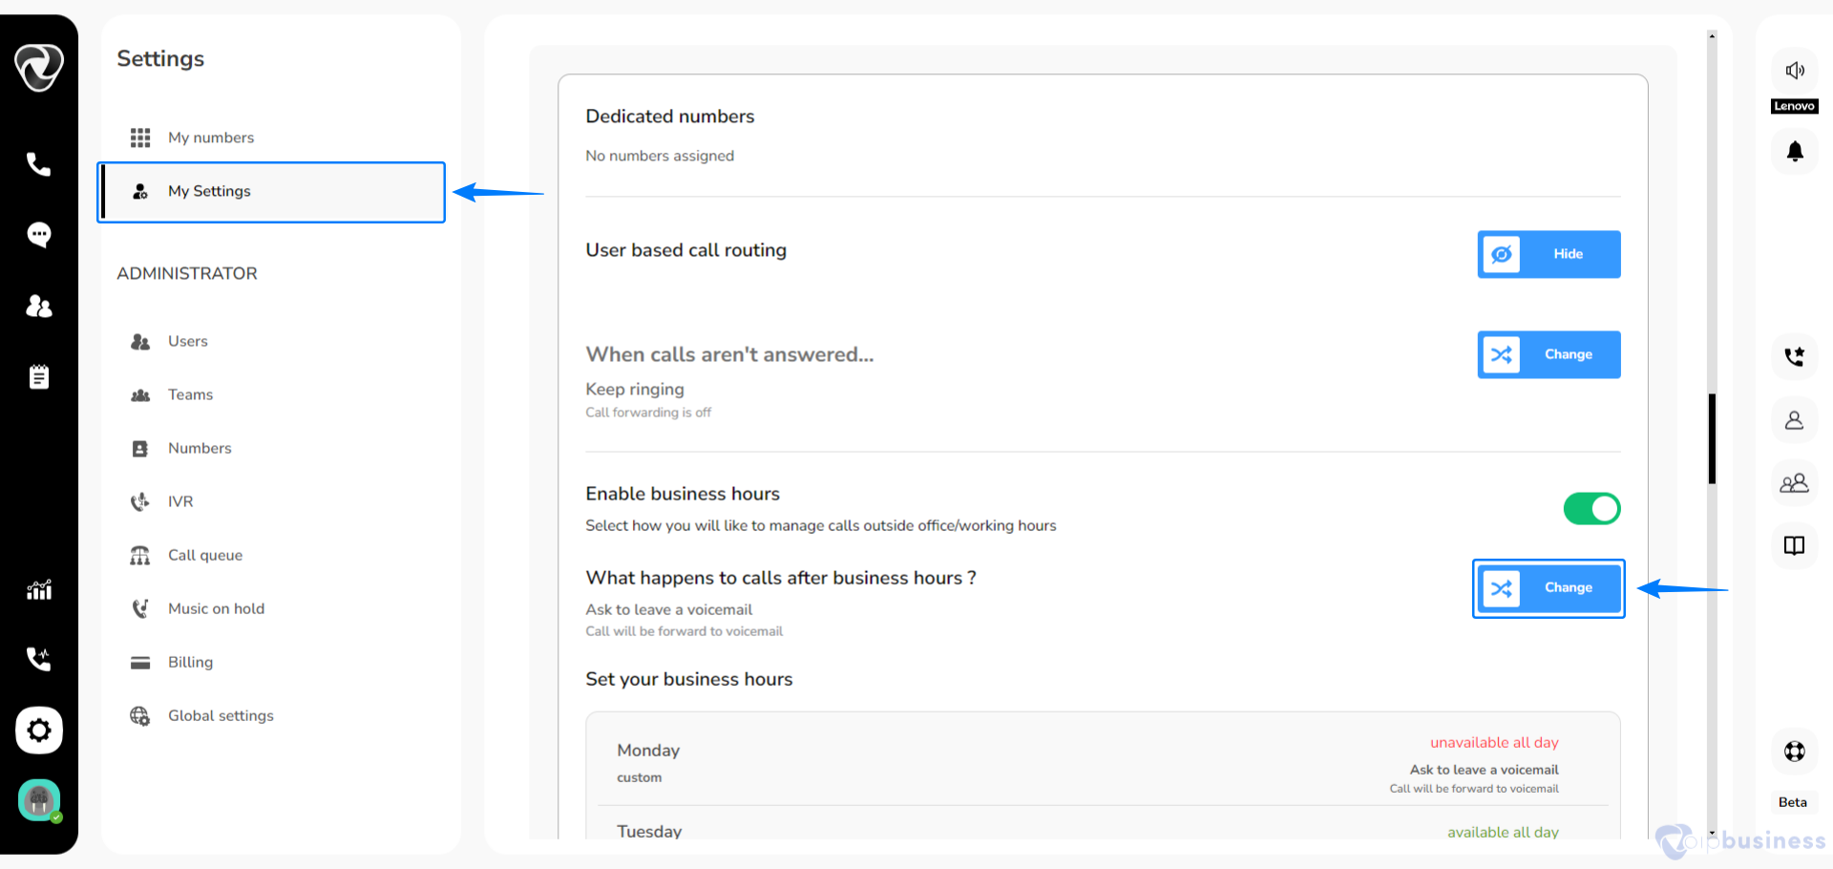The width and height of the screenshot is (1833, 869).
Task: Click the user avatar in sidebar
Action: 38,800
